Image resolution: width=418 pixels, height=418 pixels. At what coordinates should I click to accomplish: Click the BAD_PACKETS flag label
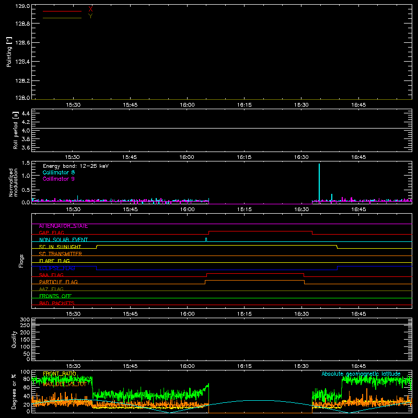click(x=57, y=304)
